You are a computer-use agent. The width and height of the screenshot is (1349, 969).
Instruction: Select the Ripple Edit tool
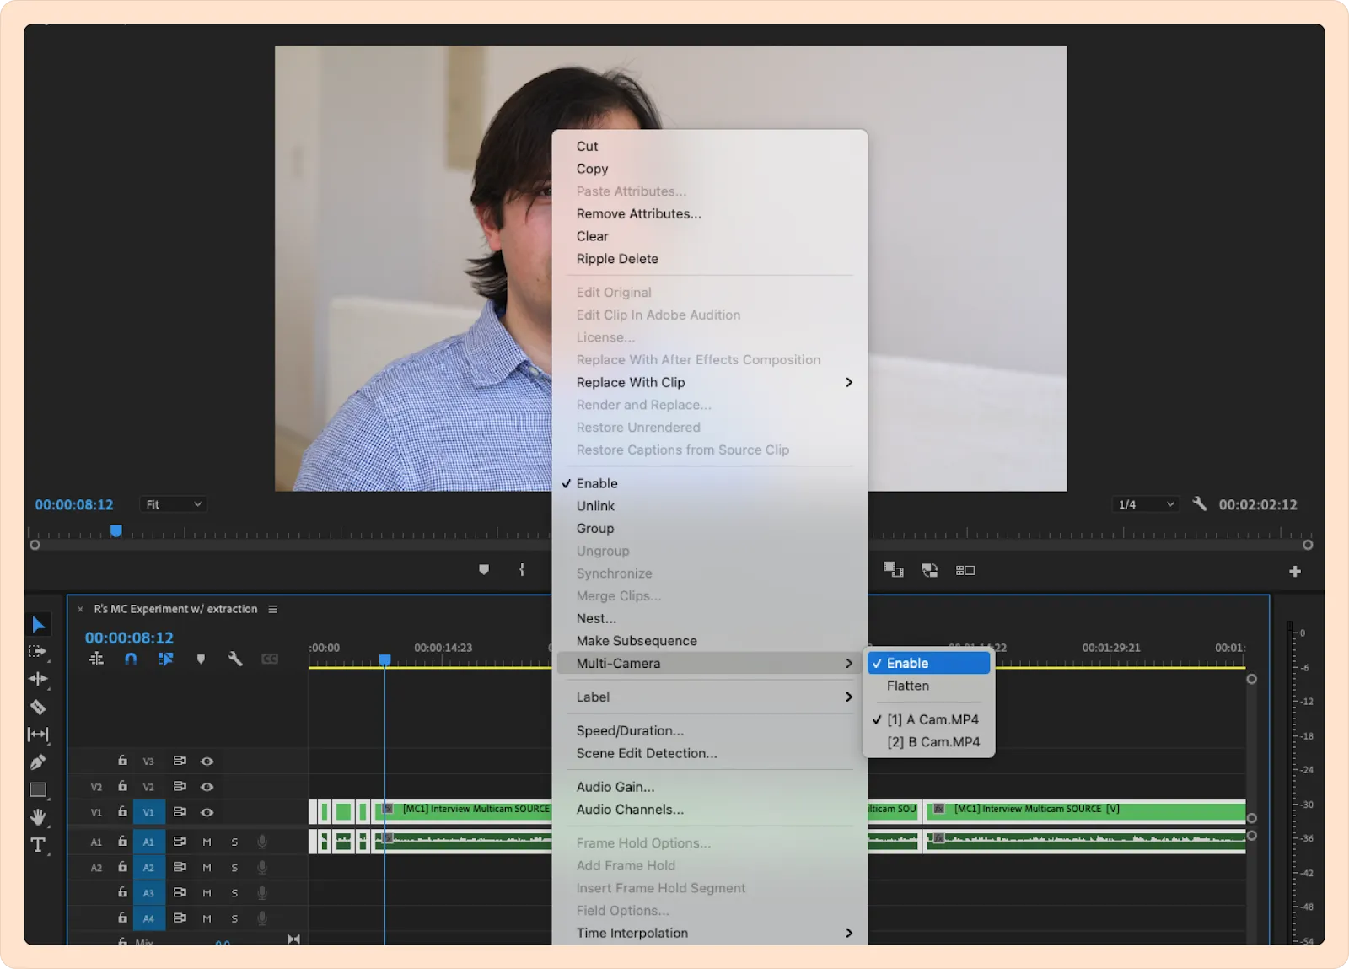(38, 679)
